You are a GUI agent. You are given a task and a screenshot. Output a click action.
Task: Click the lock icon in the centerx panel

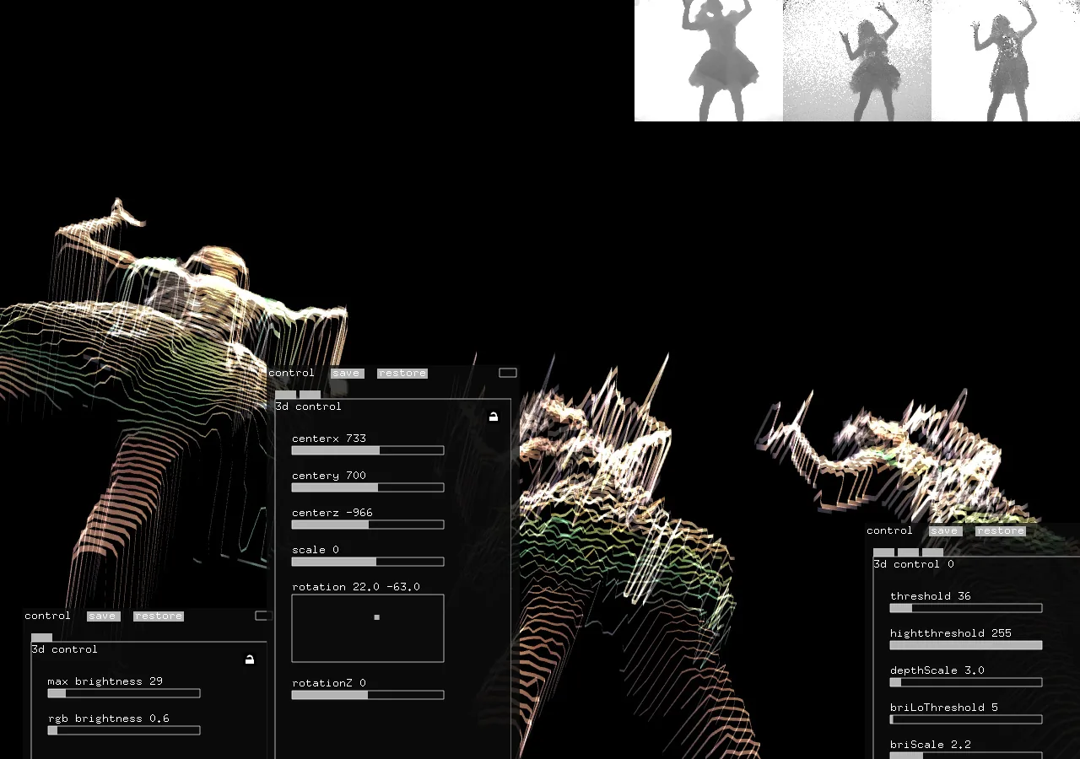[494, 417]
